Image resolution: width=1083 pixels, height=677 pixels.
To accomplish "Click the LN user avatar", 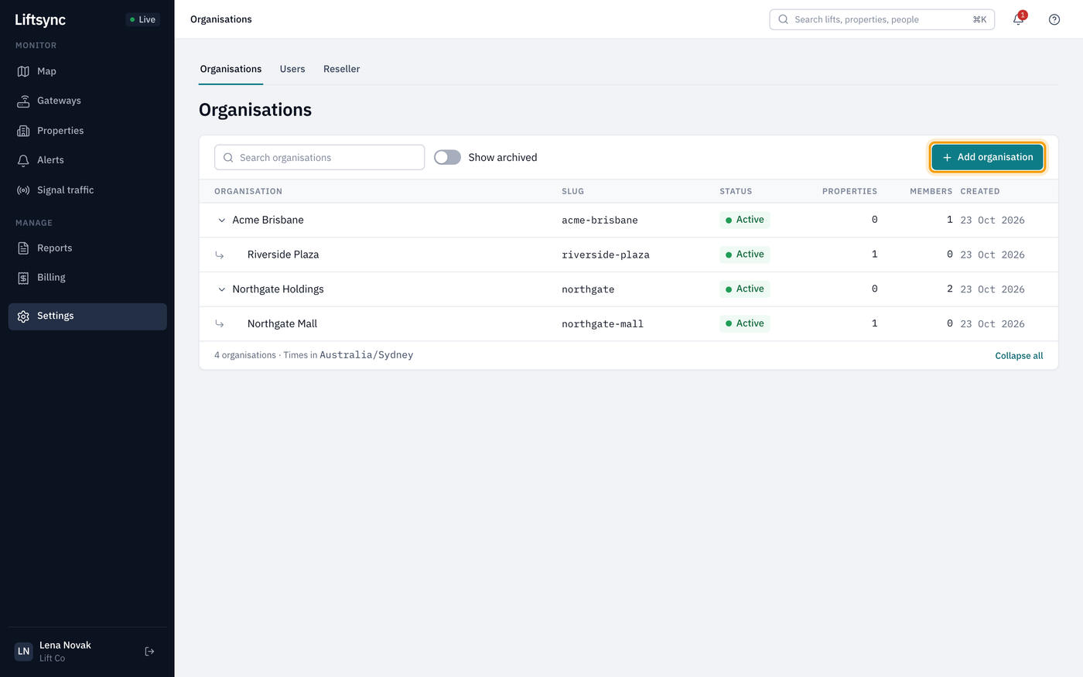I will click(24, 651).
